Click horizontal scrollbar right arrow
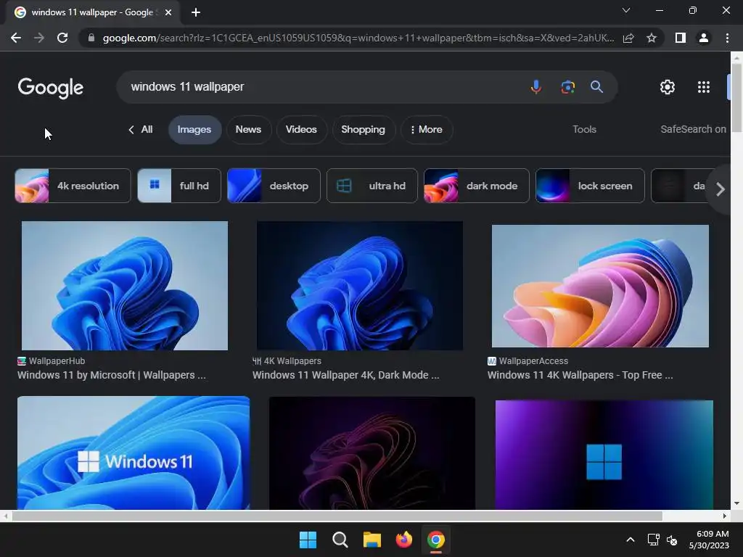Screen dimensions: 743x557 click(x=725, y=516)
